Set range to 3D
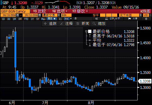Viewport: 152px width, 105px height. (9, 19)
